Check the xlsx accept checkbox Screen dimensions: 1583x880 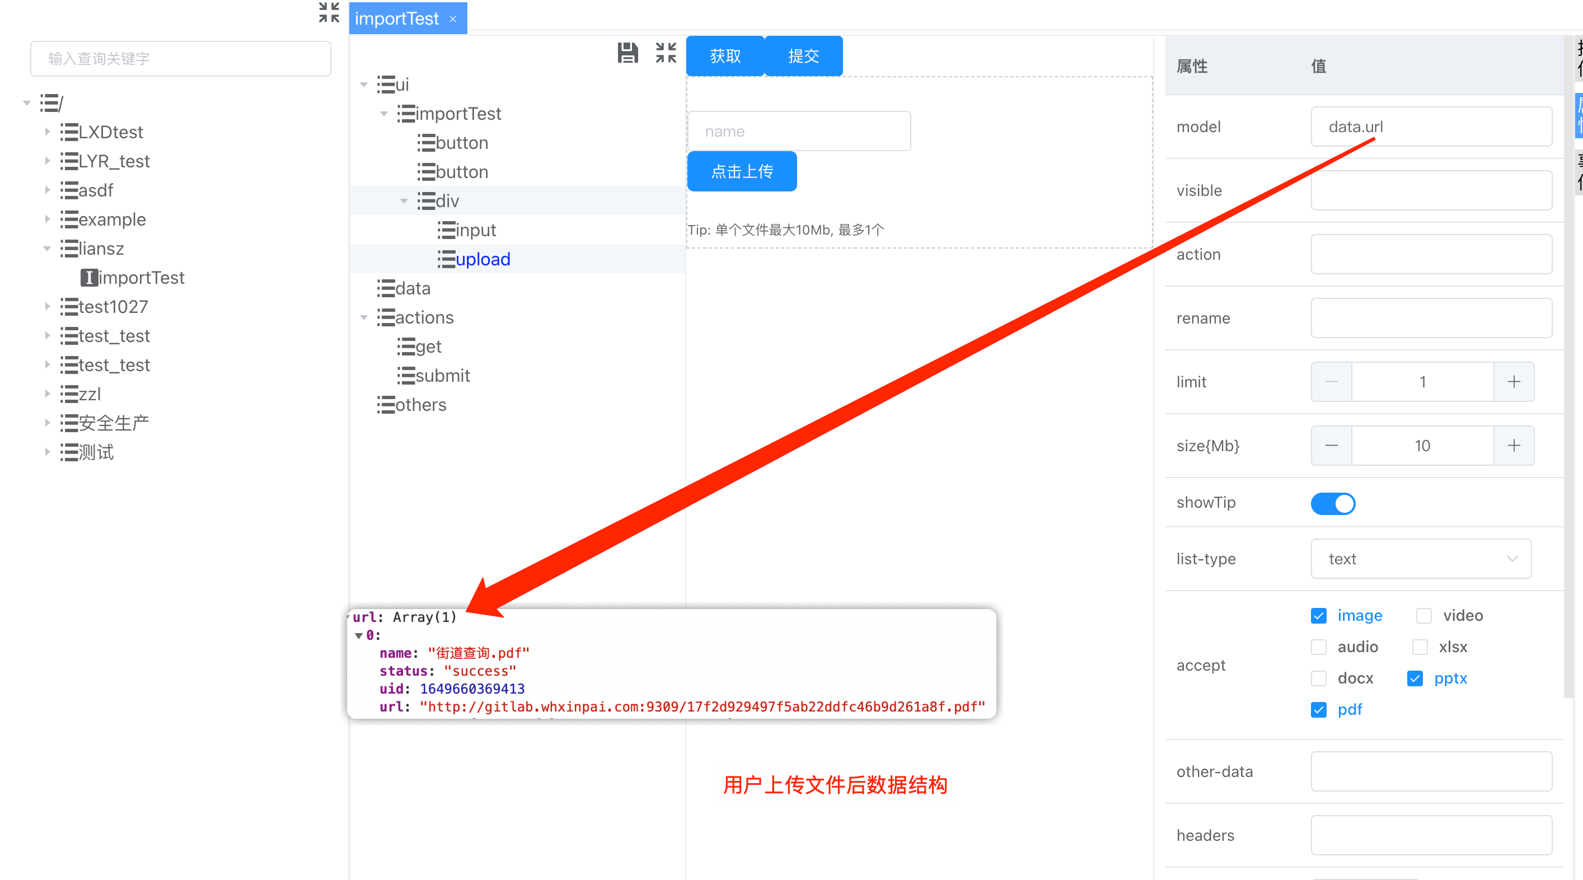point(1420,647)
